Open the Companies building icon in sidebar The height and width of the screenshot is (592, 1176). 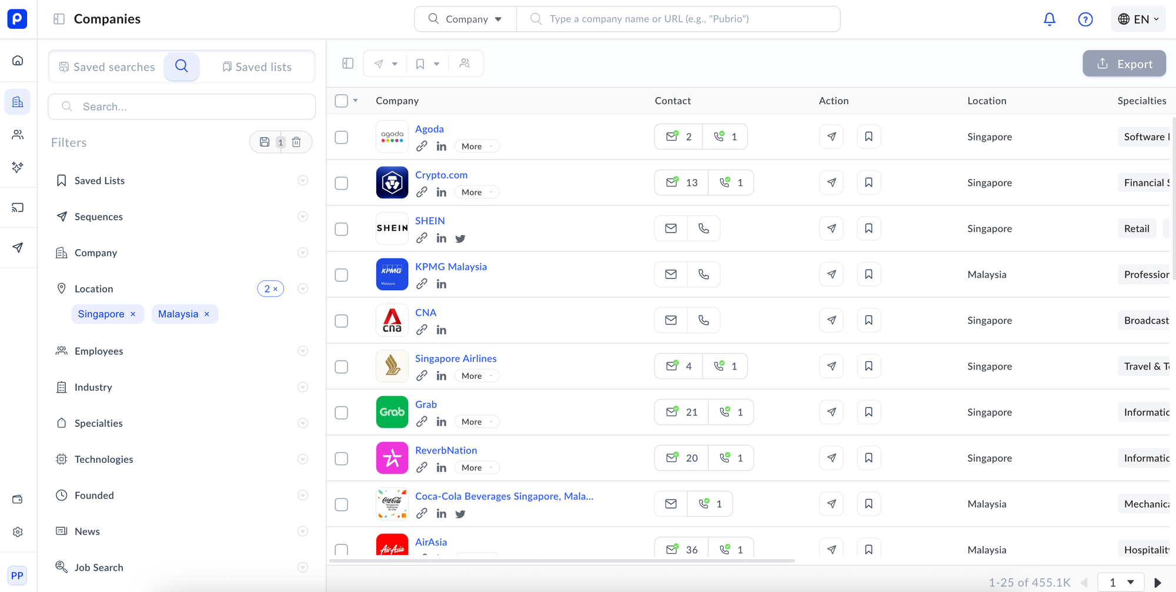(x=18, y=102)
